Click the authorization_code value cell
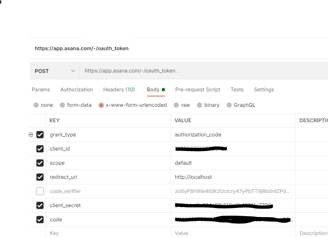 233,135
